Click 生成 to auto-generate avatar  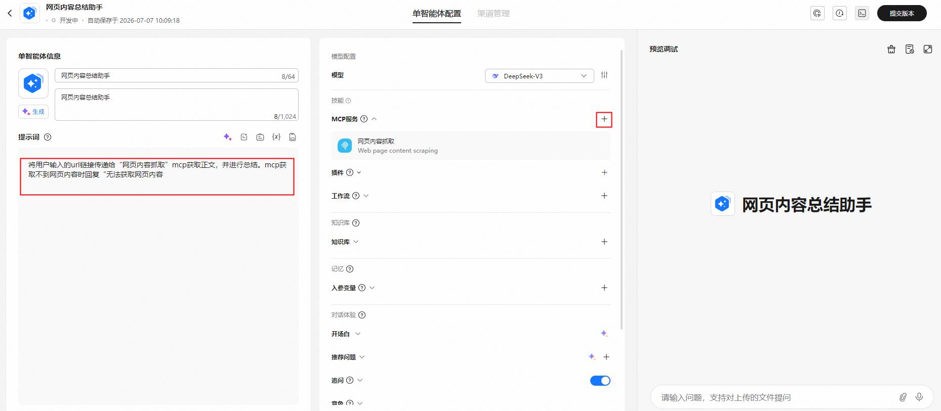(33, 112)
